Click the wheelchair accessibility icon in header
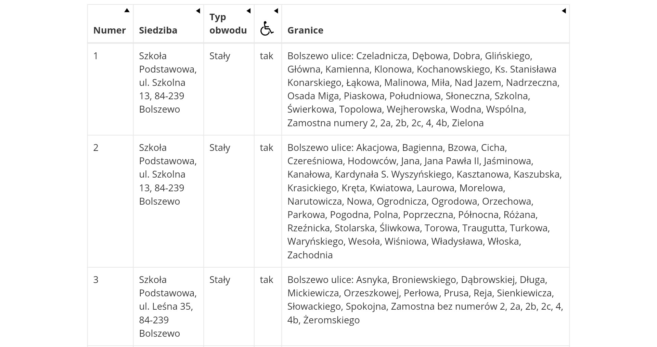This screenshot has width=657, height=347. coord(267,28)
